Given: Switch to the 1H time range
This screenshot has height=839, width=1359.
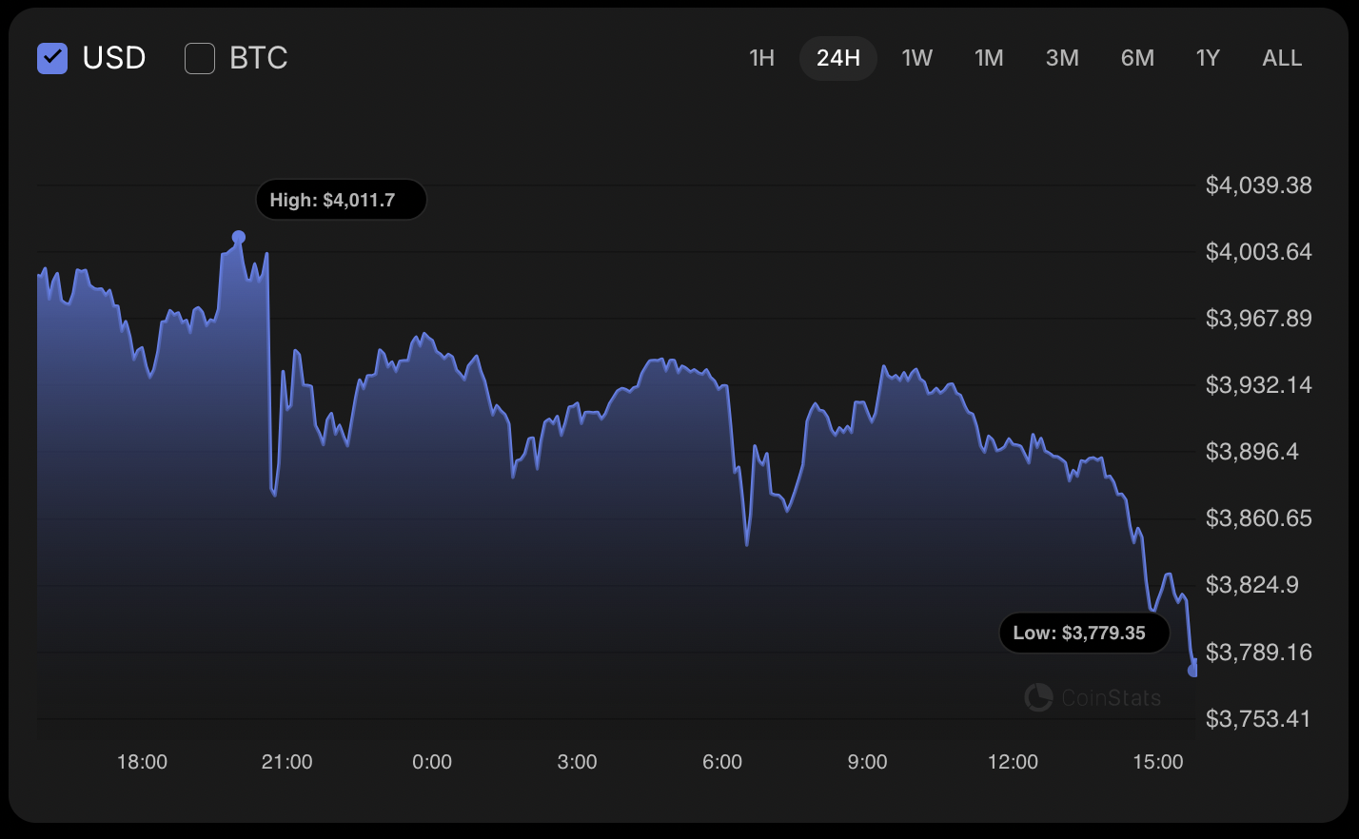Looking at the screenshot, I should coord(761,58).
